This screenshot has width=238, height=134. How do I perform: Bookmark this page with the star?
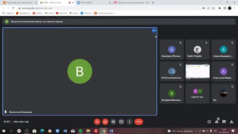213,8
